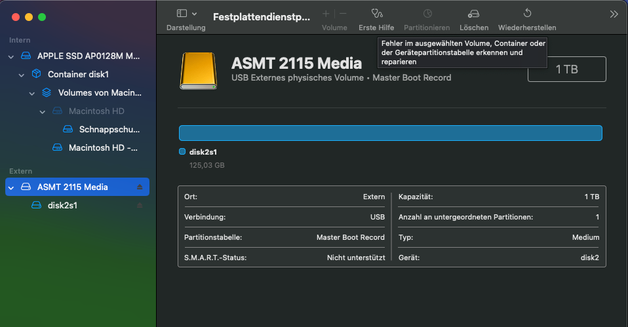
Task: Click the blue disk2s1 legend swatch
Action: pyautogui.click(x=182, y=152)
